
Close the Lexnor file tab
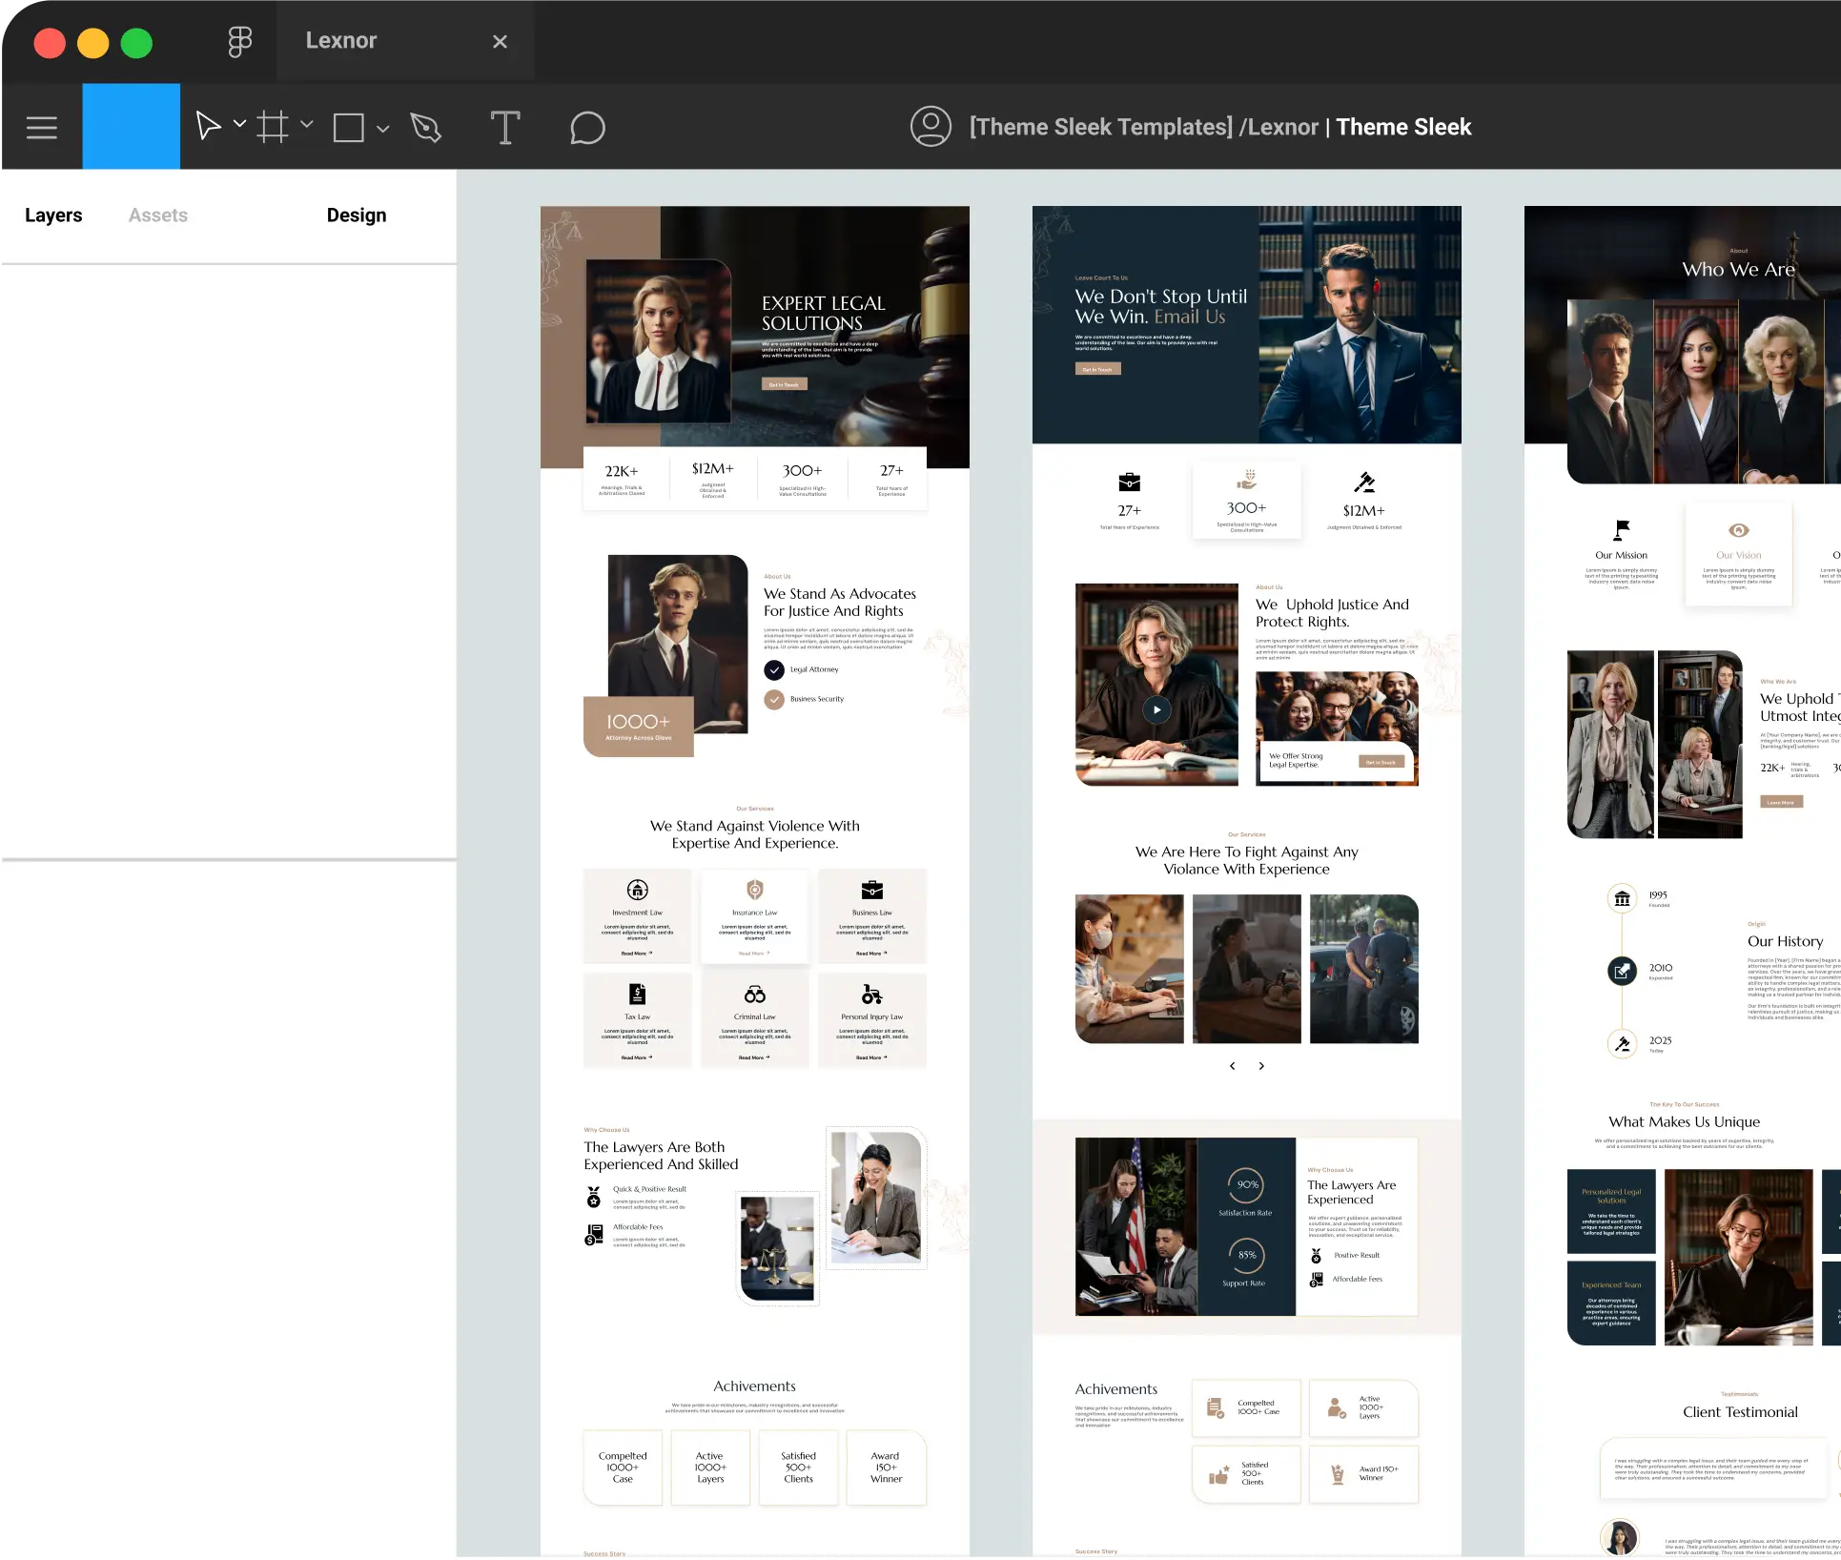500,41
